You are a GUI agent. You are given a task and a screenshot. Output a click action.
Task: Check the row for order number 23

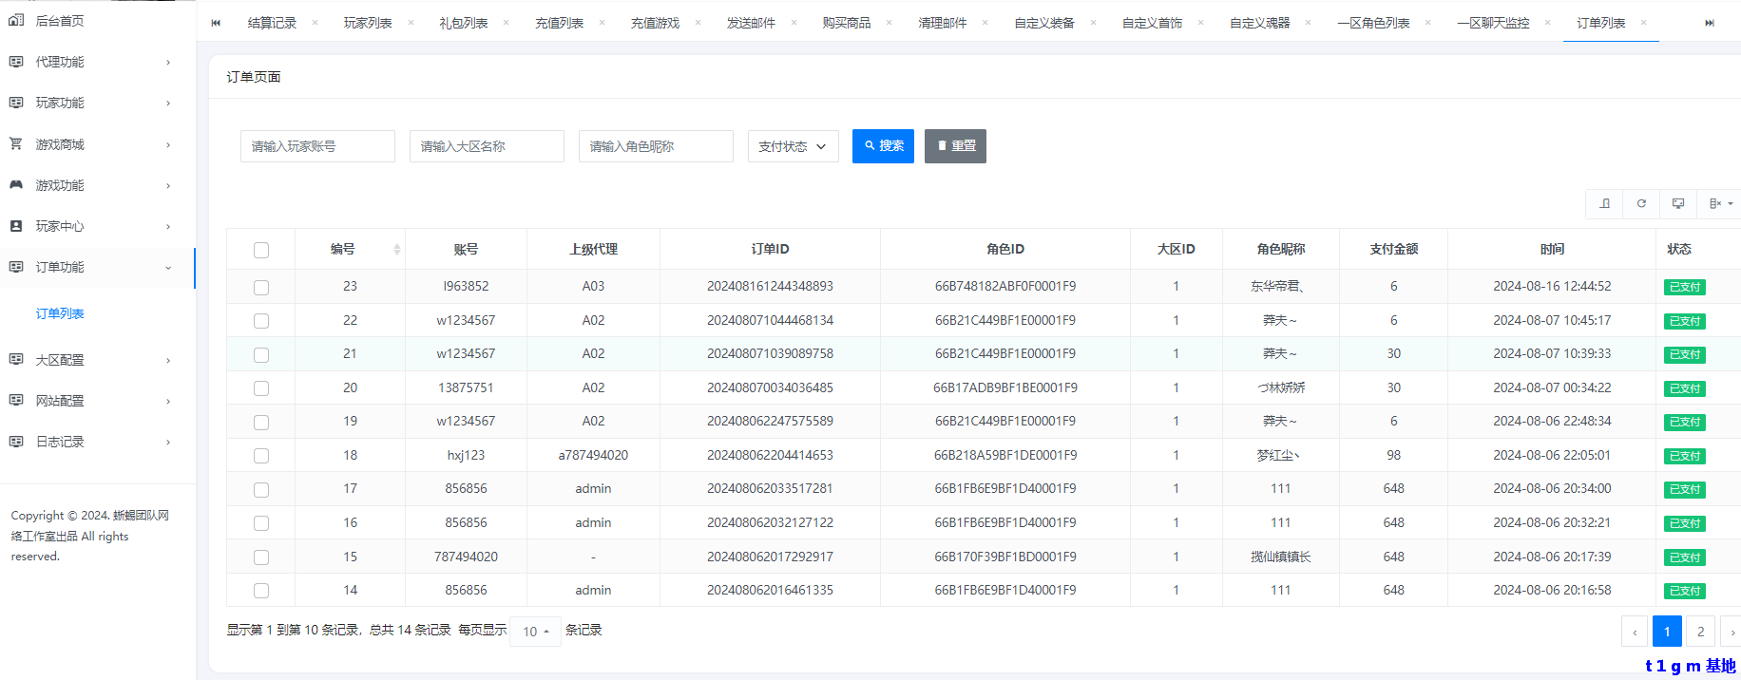[x=261, y=287]
